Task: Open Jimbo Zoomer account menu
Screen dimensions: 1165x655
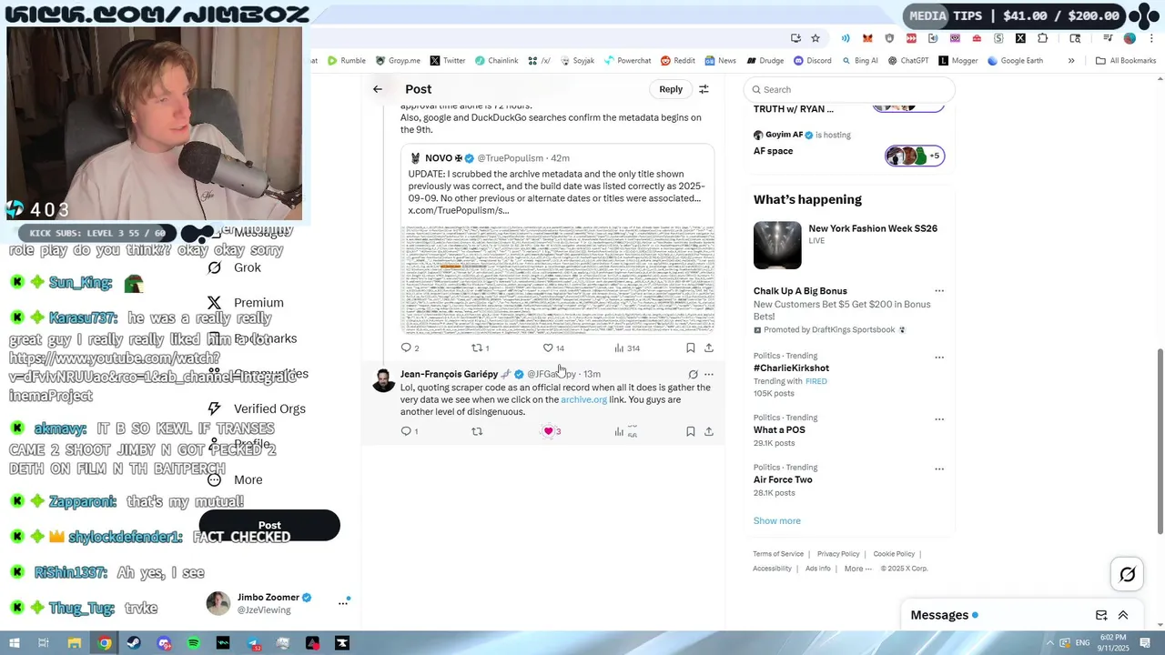Action: point(277,602)
